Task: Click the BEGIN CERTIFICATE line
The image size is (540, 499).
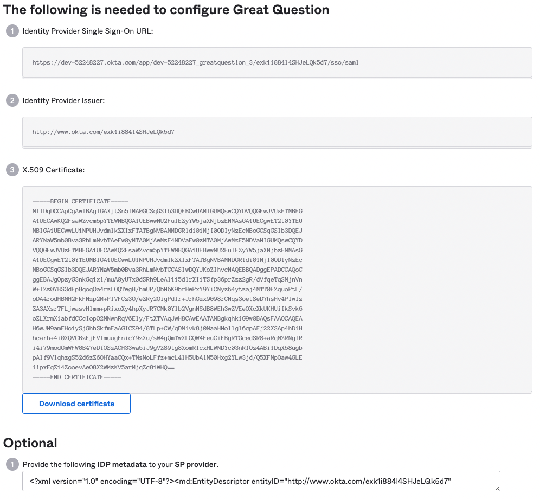Action: click(x=80, y=201)
